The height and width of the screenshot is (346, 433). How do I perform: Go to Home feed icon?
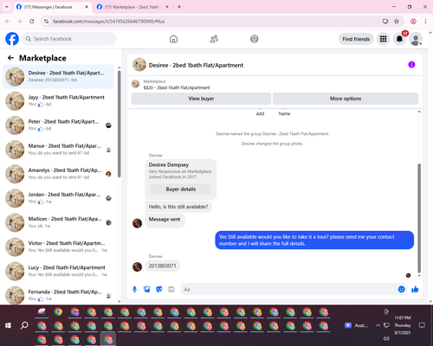[173, 39]
